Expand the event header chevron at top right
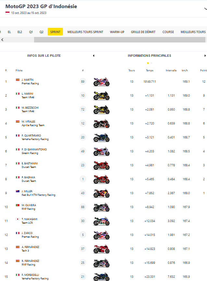207x281 pixels. pyautogui.click(x=205, y=9)
